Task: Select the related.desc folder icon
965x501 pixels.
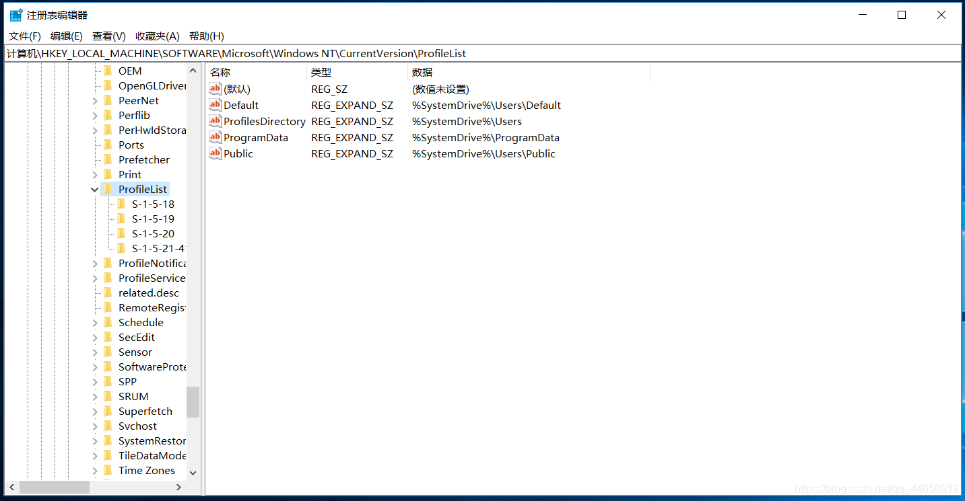Action: click(108, 293)
